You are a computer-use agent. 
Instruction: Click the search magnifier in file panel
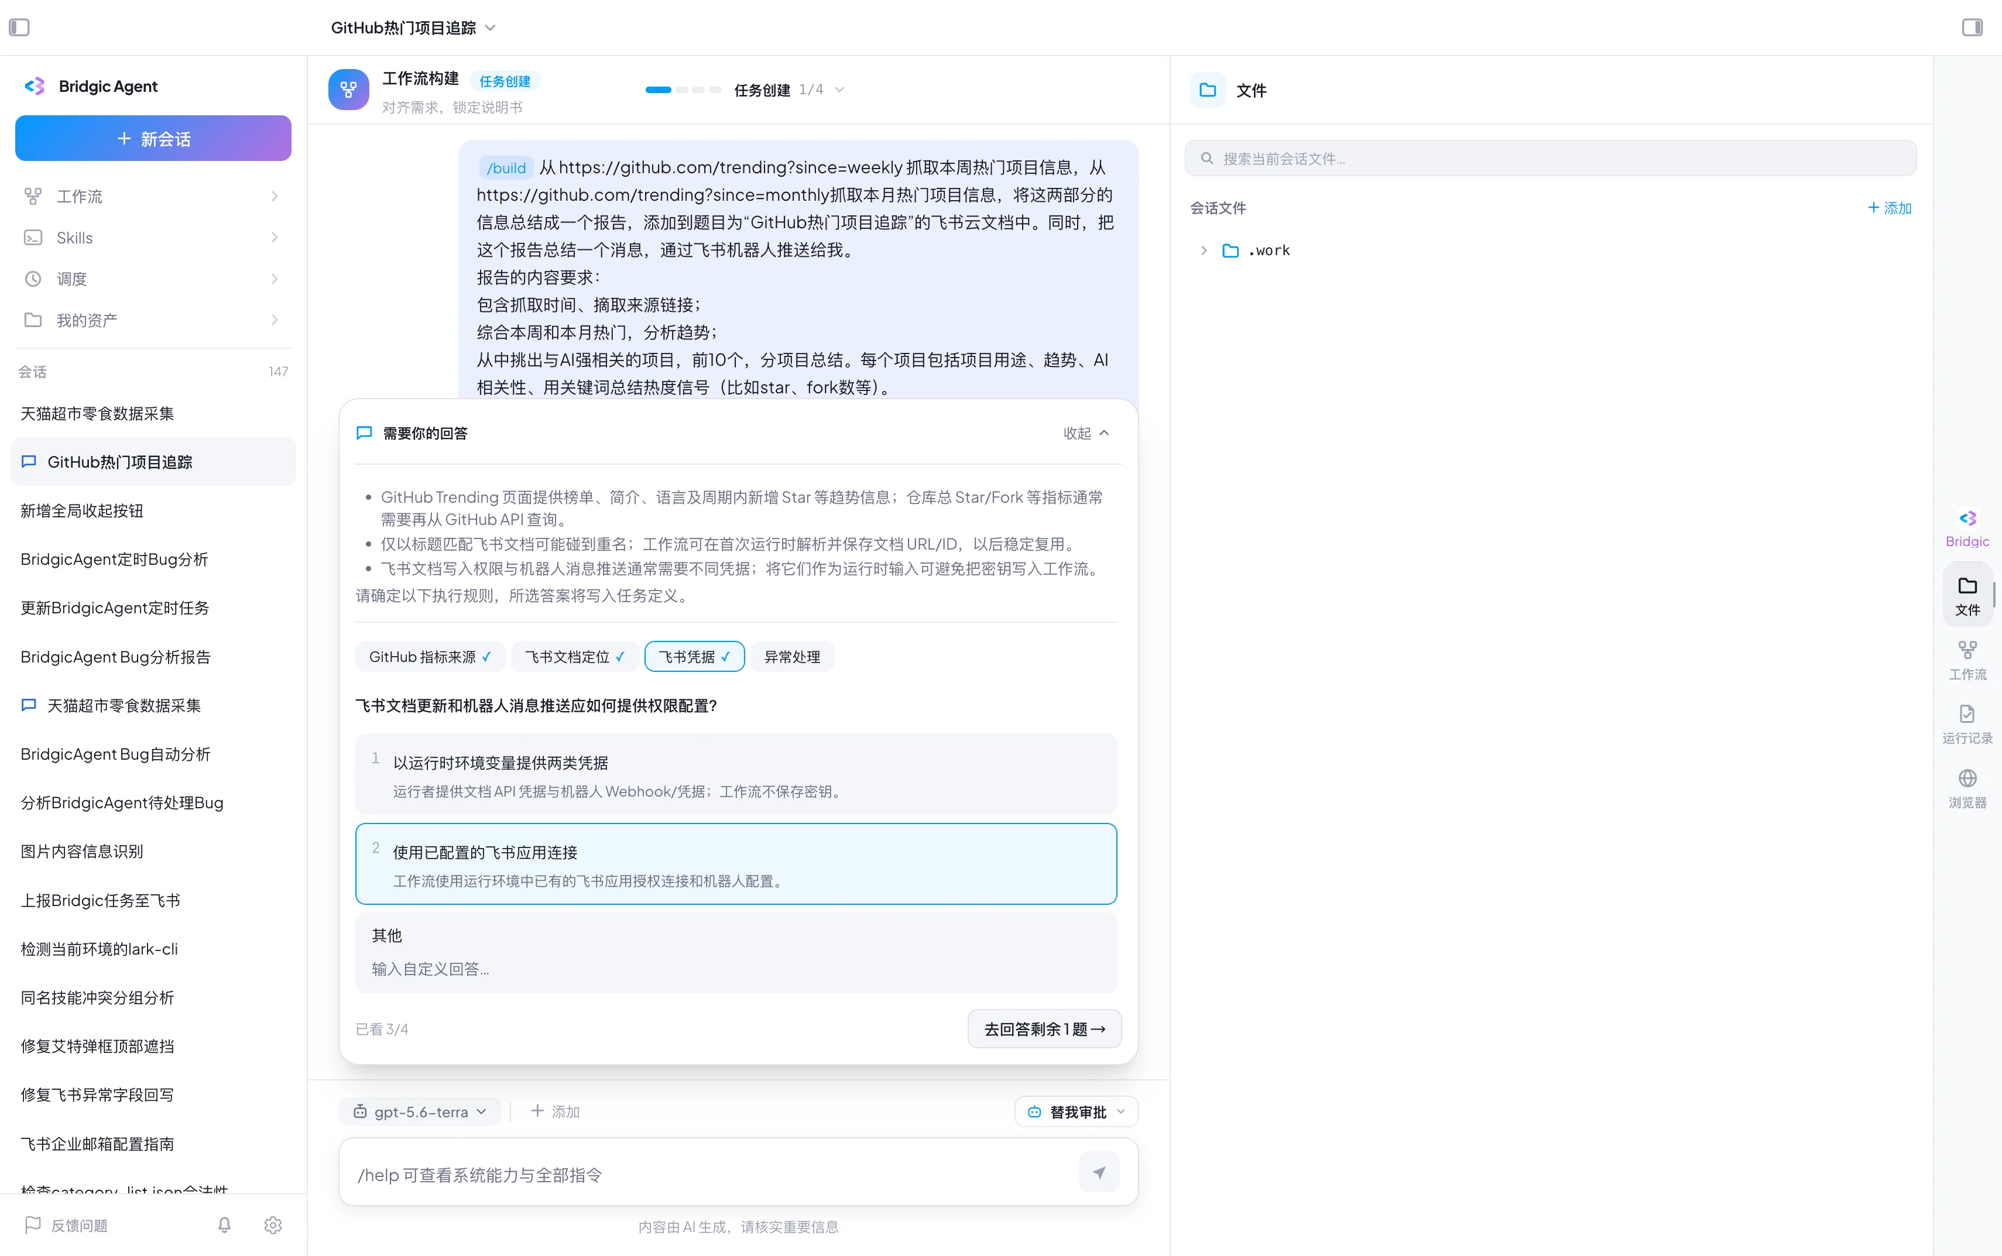click(1207, 158)
